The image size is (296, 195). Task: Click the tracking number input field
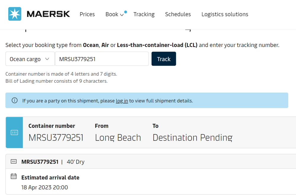tap(102, 59)
